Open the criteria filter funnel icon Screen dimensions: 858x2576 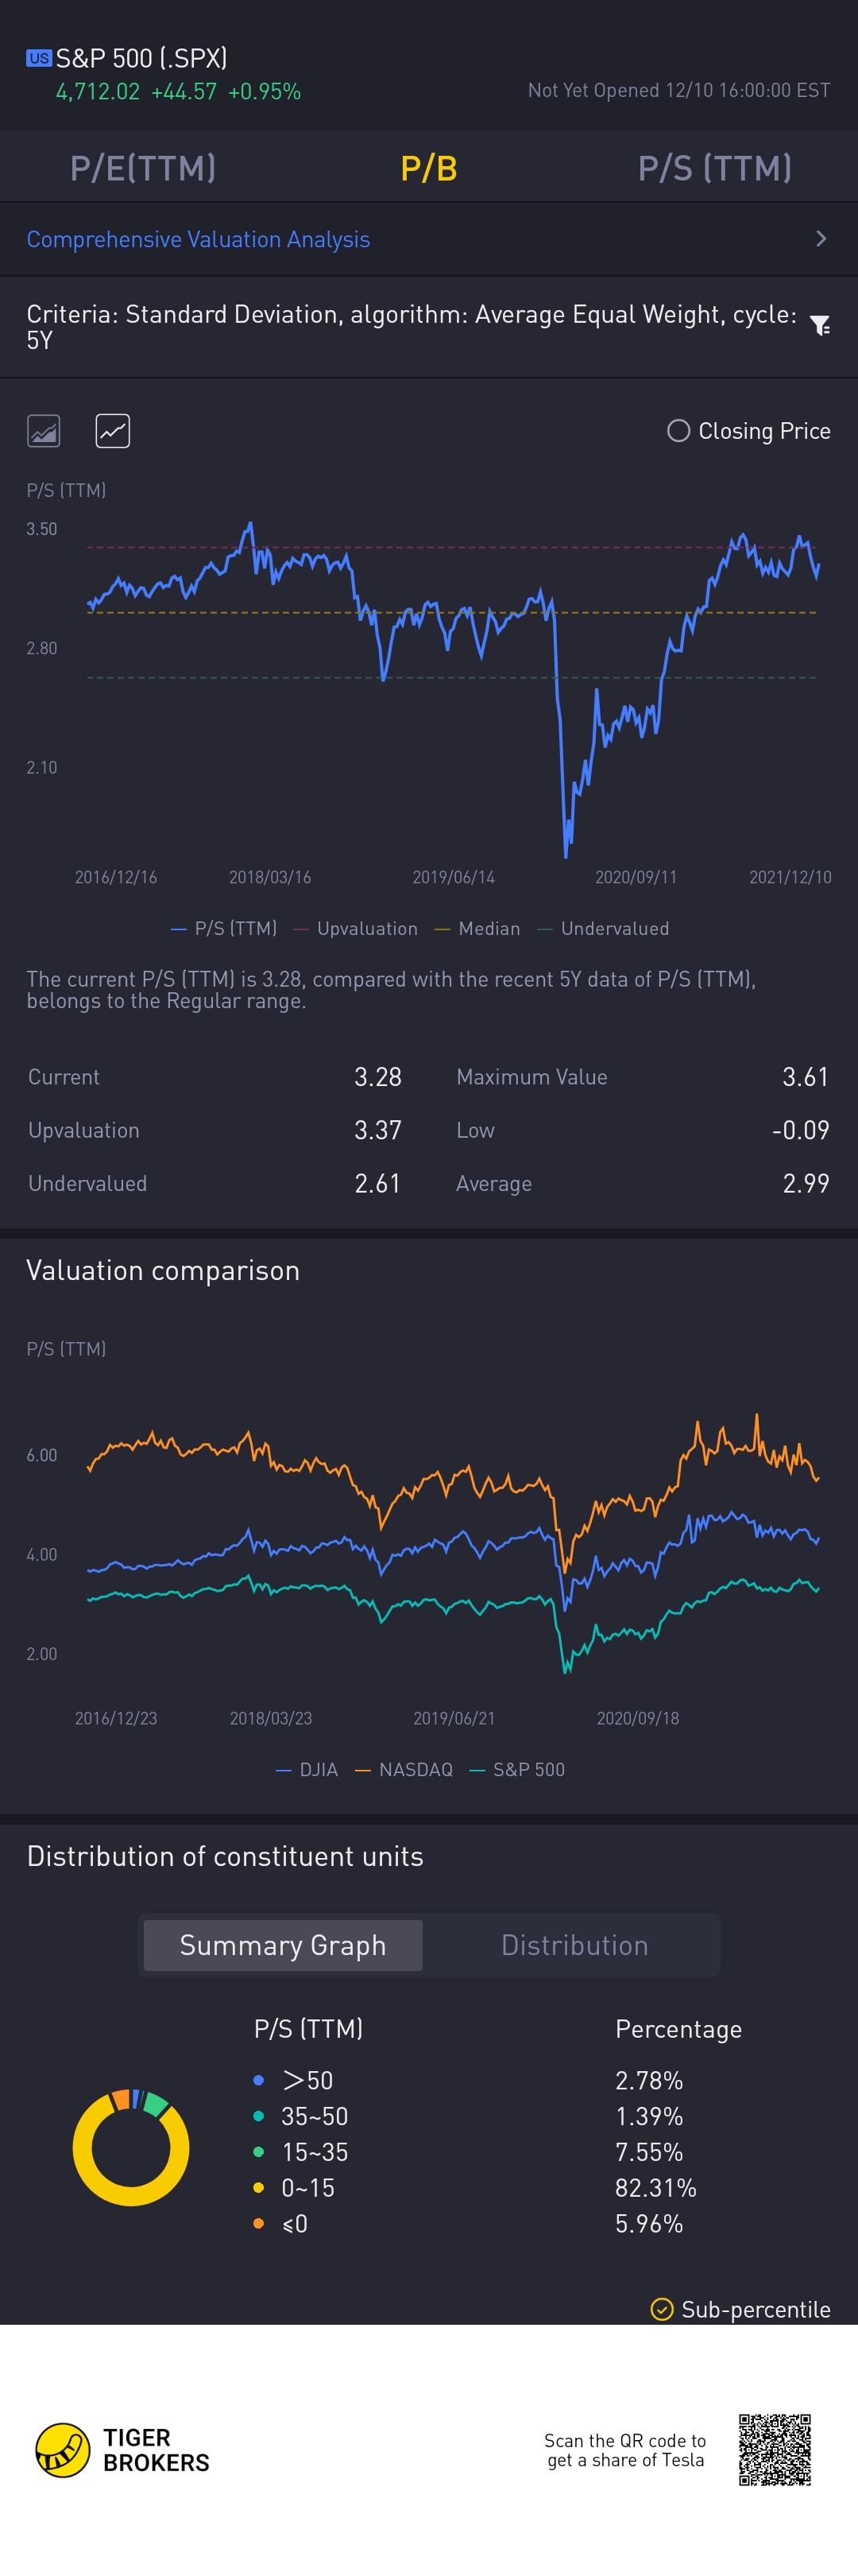820,326
